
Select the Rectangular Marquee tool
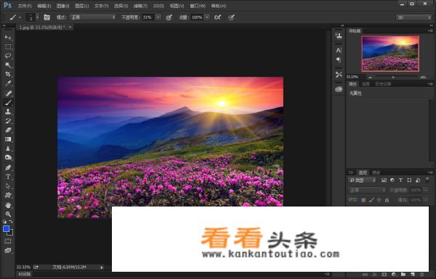[8, 46]
